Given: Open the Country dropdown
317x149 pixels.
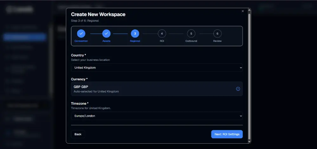Looking at the screenshot, I should tap(157, 68).
